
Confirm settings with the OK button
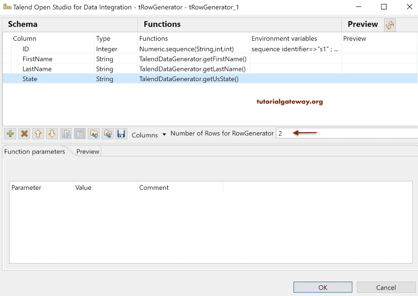(322, 287)
